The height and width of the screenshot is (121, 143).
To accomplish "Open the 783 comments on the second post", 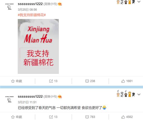I will (87, 117).
